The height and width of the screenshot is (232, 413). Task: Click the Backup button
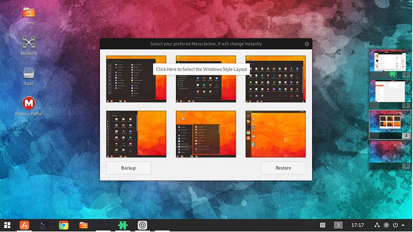pos(128,168)
